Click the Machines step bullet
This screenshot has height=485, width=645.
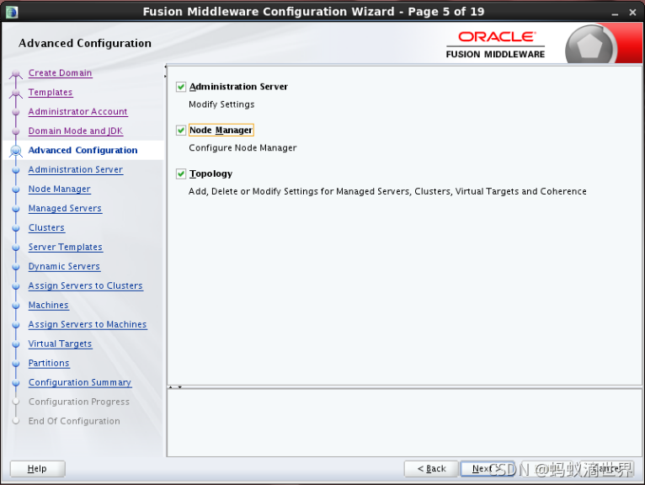click(x=16, y=306)
